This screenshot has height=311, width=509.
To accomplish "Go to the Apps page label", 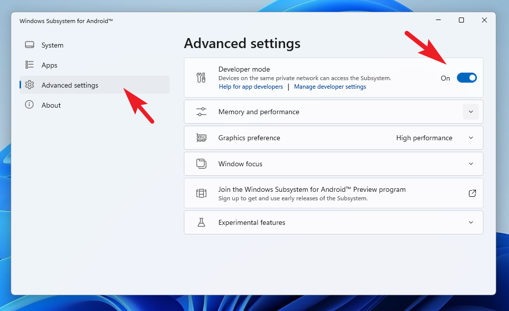I will pos(49,65).
